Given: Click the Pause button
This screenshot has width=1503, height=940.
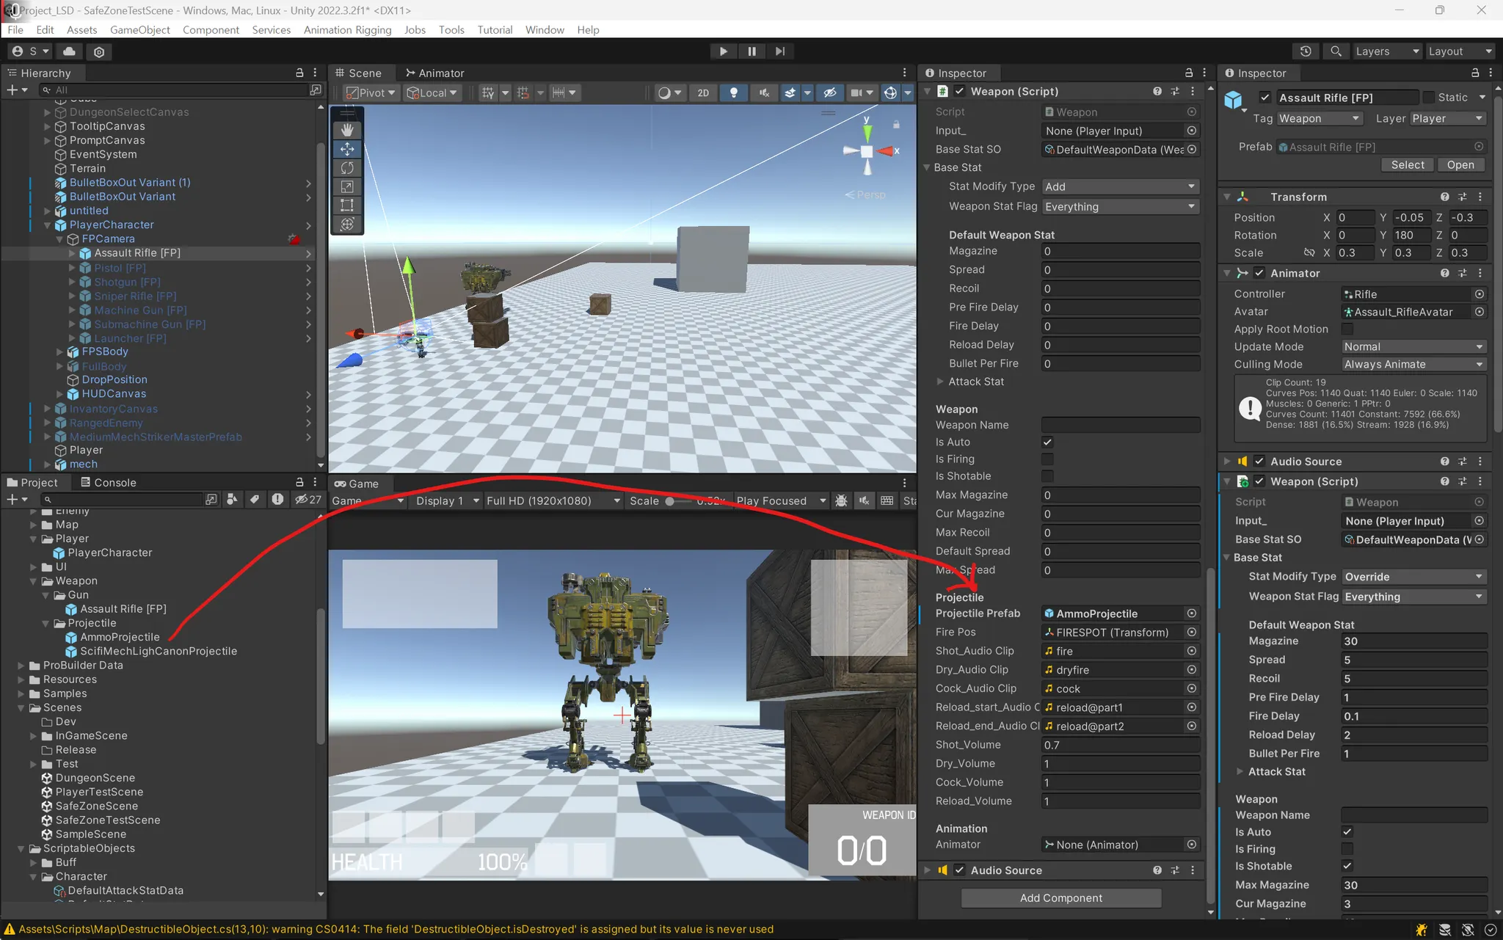Looking at the screenshot, I should [x=751, y=51].
